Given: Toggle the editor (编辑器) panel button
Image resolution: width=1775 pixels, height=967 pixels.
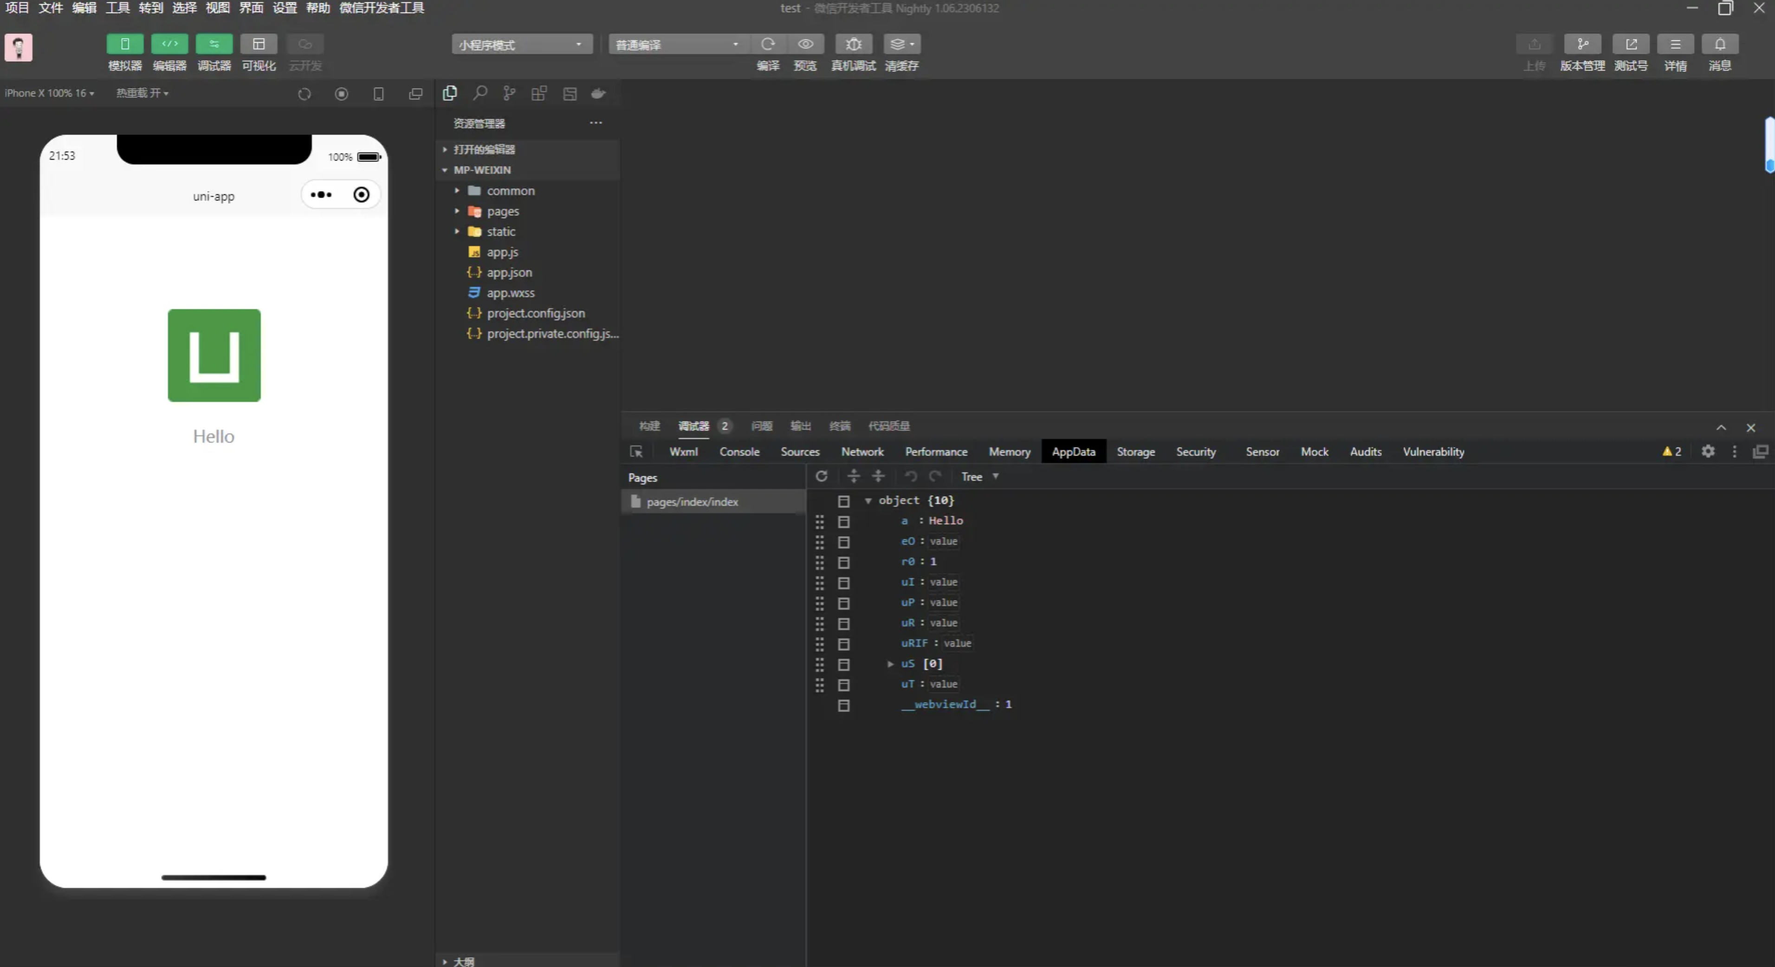Looking at the screenshot, I should 169,44.
